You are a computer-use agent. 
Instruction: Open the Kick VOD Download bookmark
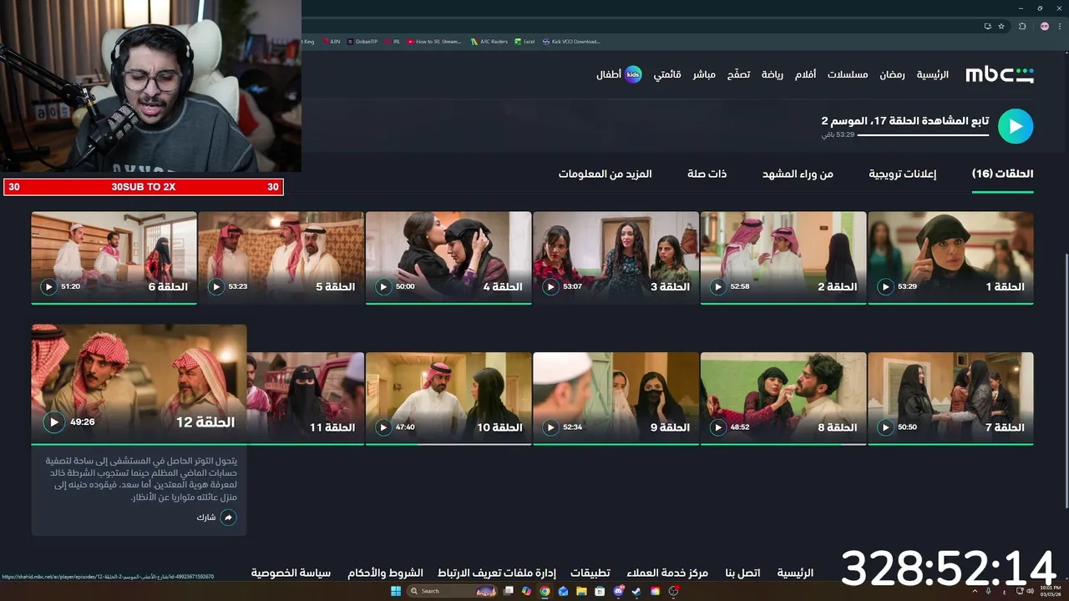(571, 41)
